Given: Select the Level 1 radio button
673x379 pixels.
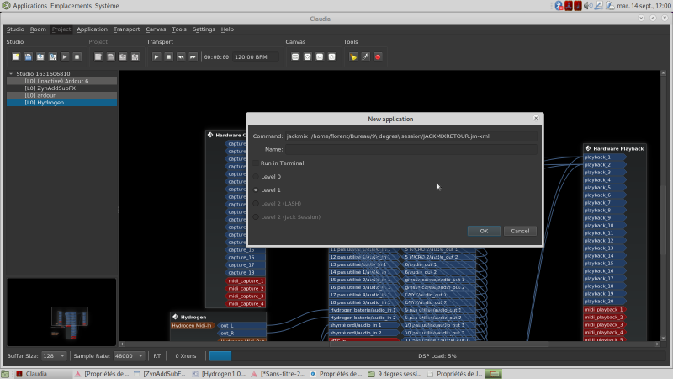Looking at the screenshot, I should pyautogui.click(x=256, y=190).
